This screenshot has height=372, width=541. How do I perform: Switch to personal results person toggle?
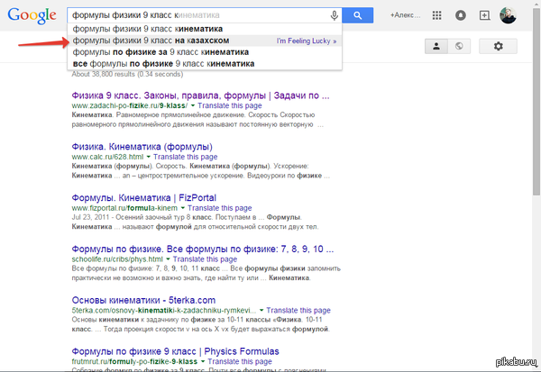[436, 46]
